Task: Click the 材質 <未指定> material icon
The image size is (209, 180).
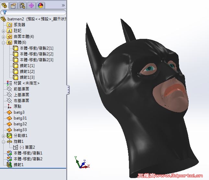Action: pyautogui.click(x=9, y=83)
